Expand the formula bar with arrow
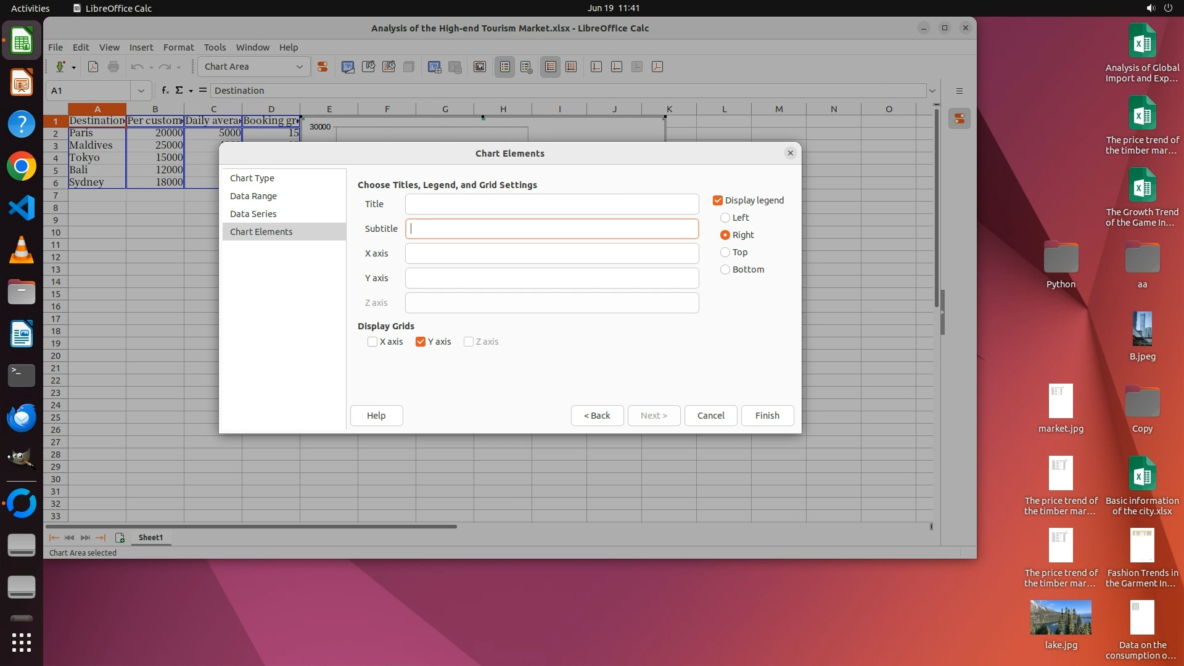This screenshot has width=1184, height=666. pos(932,91)
